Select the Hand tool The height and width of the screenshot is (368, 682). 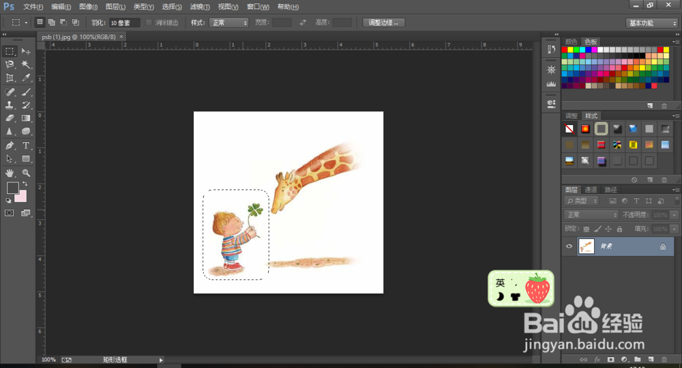10,173
